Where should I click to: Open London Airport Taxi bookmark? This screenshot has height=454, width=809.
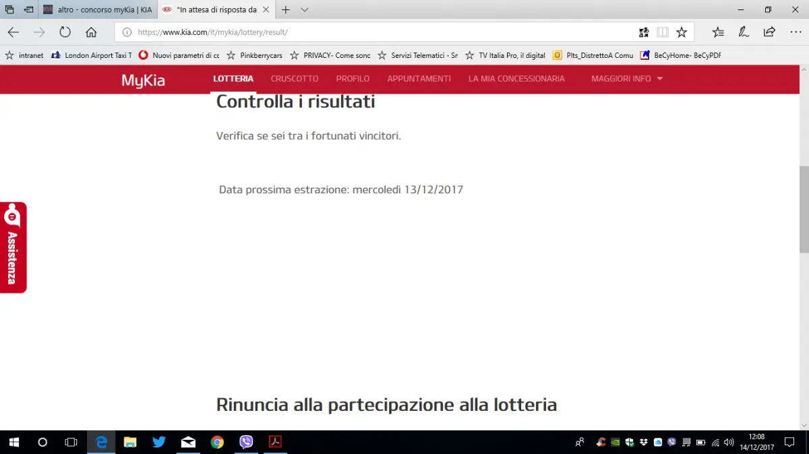click(91, 55)
